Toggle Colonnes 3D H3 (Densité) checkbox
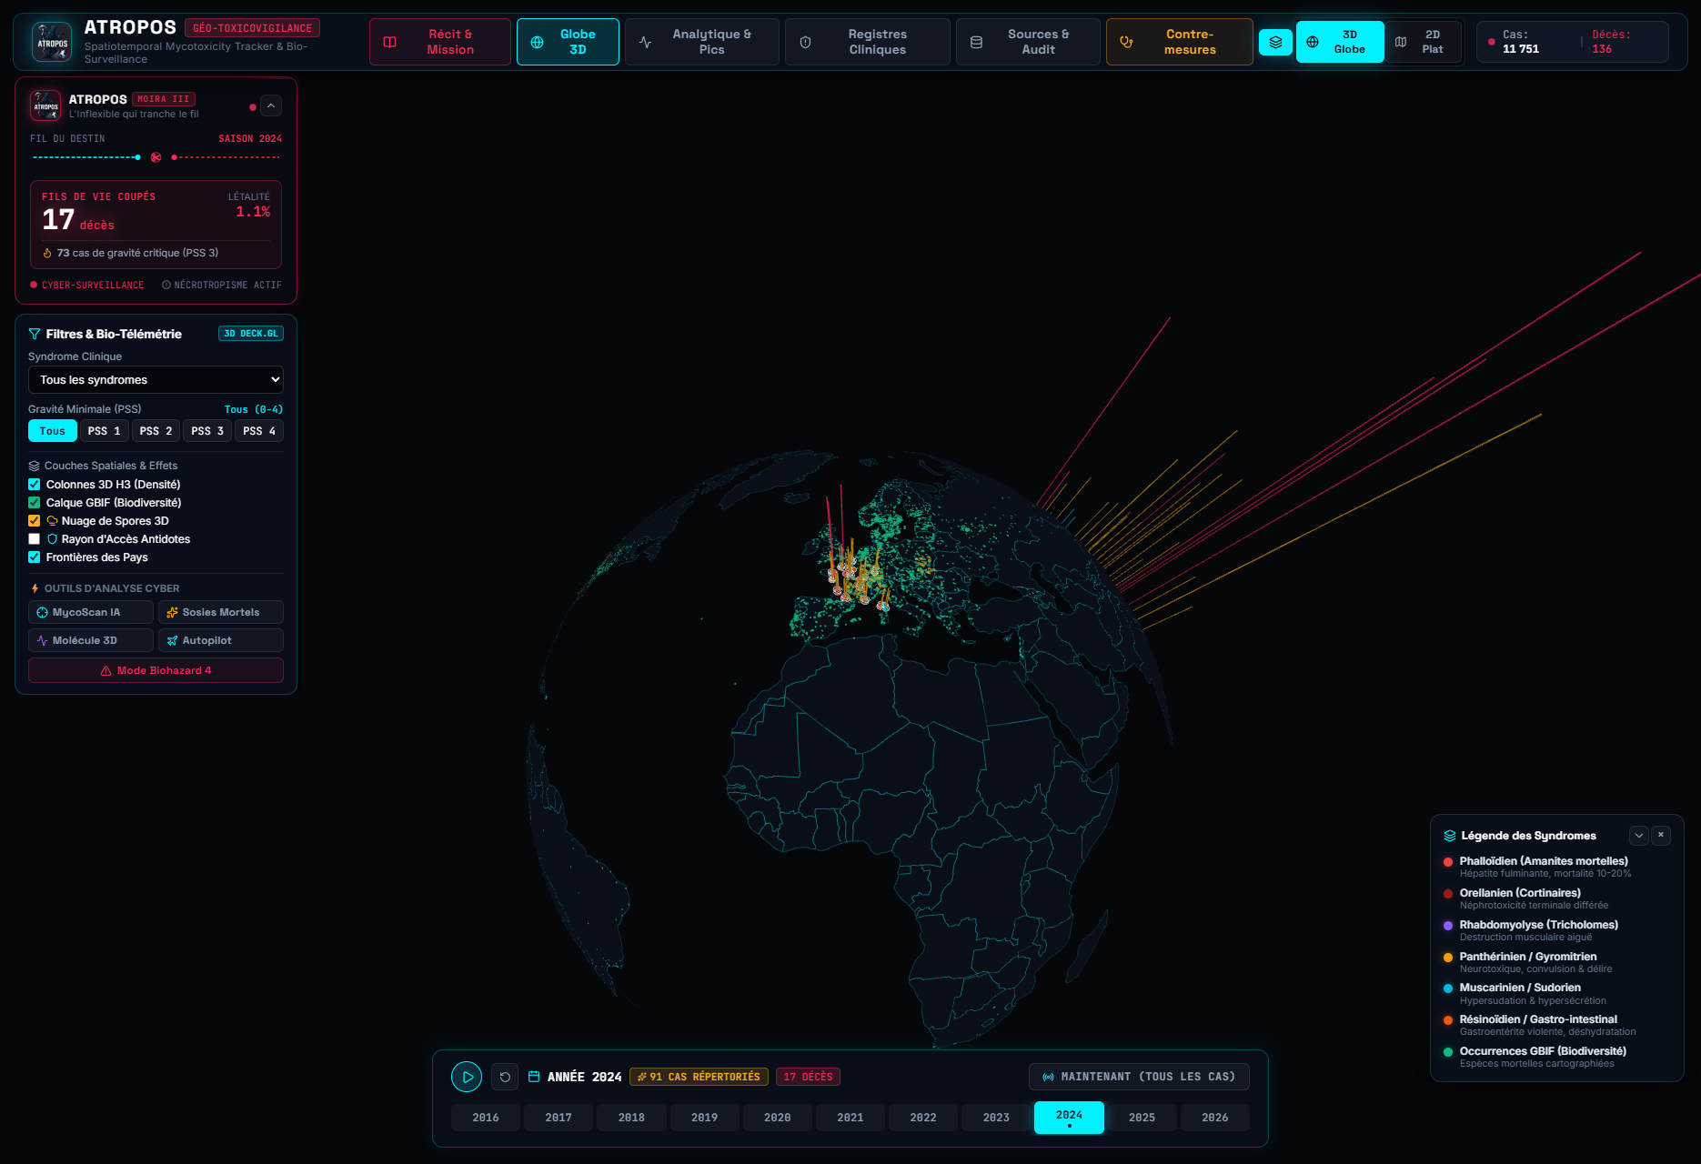 point(35,485)
